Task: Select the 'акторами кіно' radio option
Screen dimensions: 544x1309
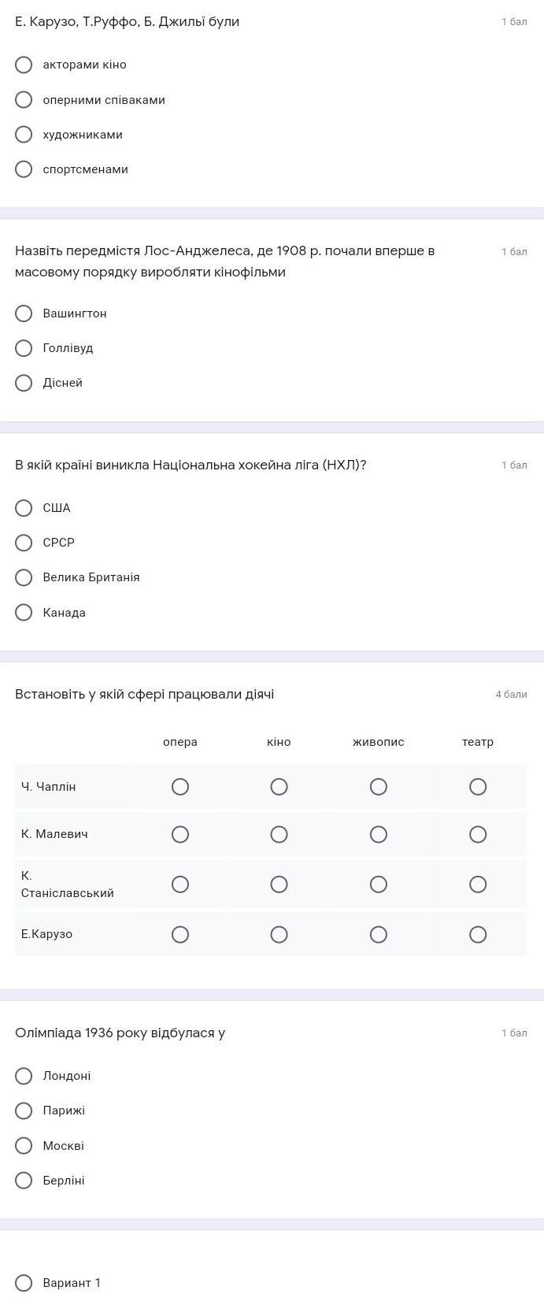Action: 24,65
